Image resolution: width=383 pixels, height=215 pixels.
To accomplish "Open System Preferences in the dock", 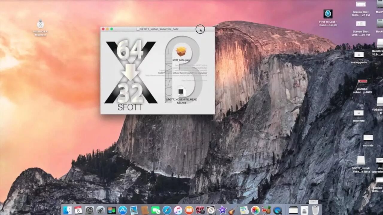I will tap(89, 210).
